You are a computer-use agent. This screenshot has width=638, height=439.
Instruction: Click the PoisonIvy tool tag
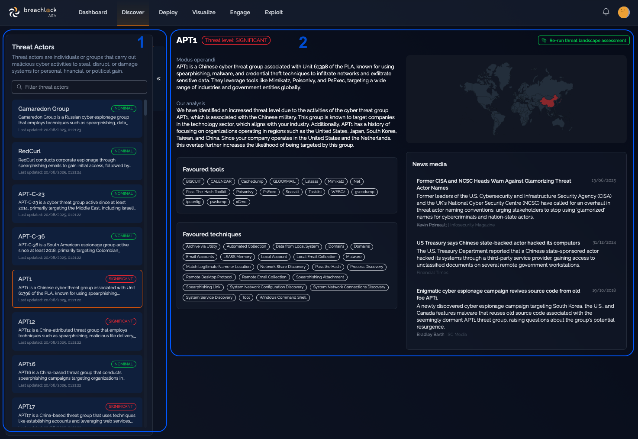245,192
